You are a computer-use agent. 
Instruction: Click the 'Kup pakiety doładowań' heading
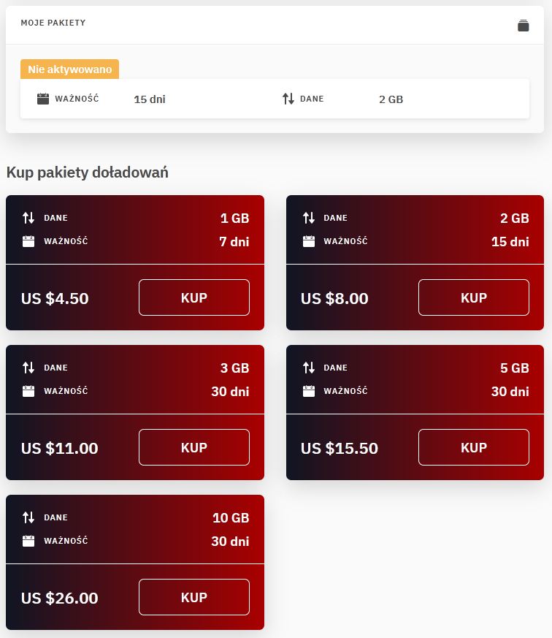pos(88,172)
